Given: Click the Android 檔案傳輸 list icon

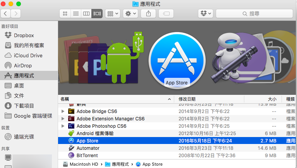Looking at the screenshot, I should (71, 133).
